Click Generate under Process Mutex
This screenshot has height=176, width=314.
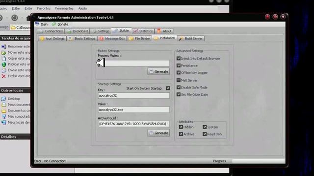click(x=158, y=72)
